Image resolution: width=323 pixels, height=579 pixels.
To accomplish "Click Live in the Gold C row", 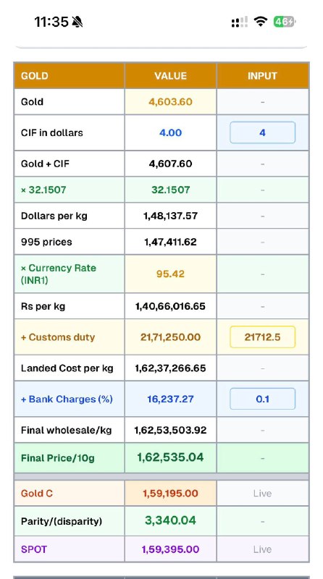I will (262, 494).
